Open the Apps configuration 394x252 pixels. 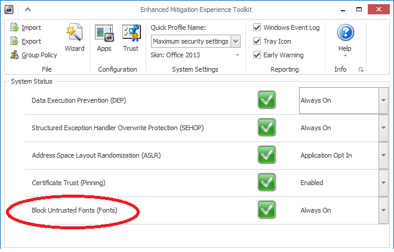point(104,38)
